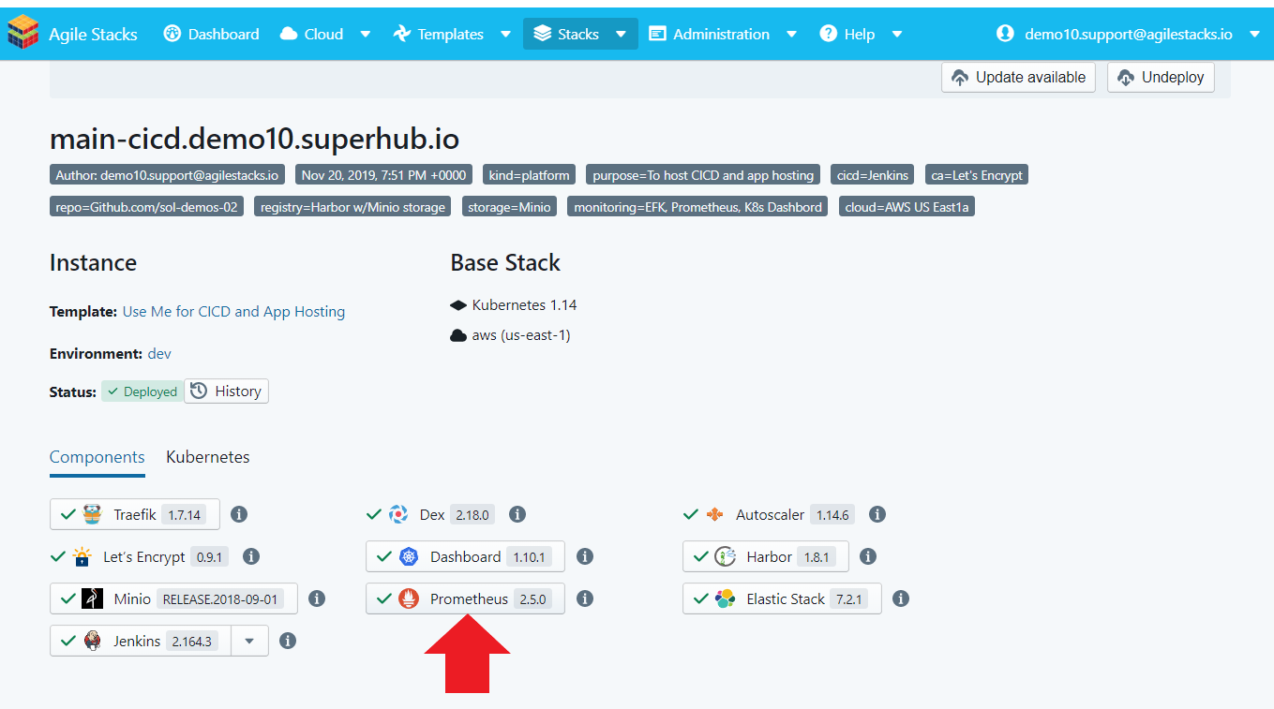Viewport: 1274px width, 709px height.
Task: Show info for Traefik component
Action: tap(239, 514)
